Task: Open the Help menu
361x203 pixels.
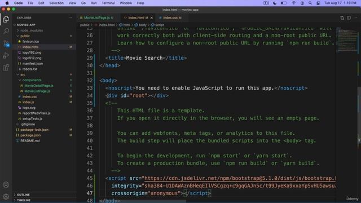Action: coord(140,3)
